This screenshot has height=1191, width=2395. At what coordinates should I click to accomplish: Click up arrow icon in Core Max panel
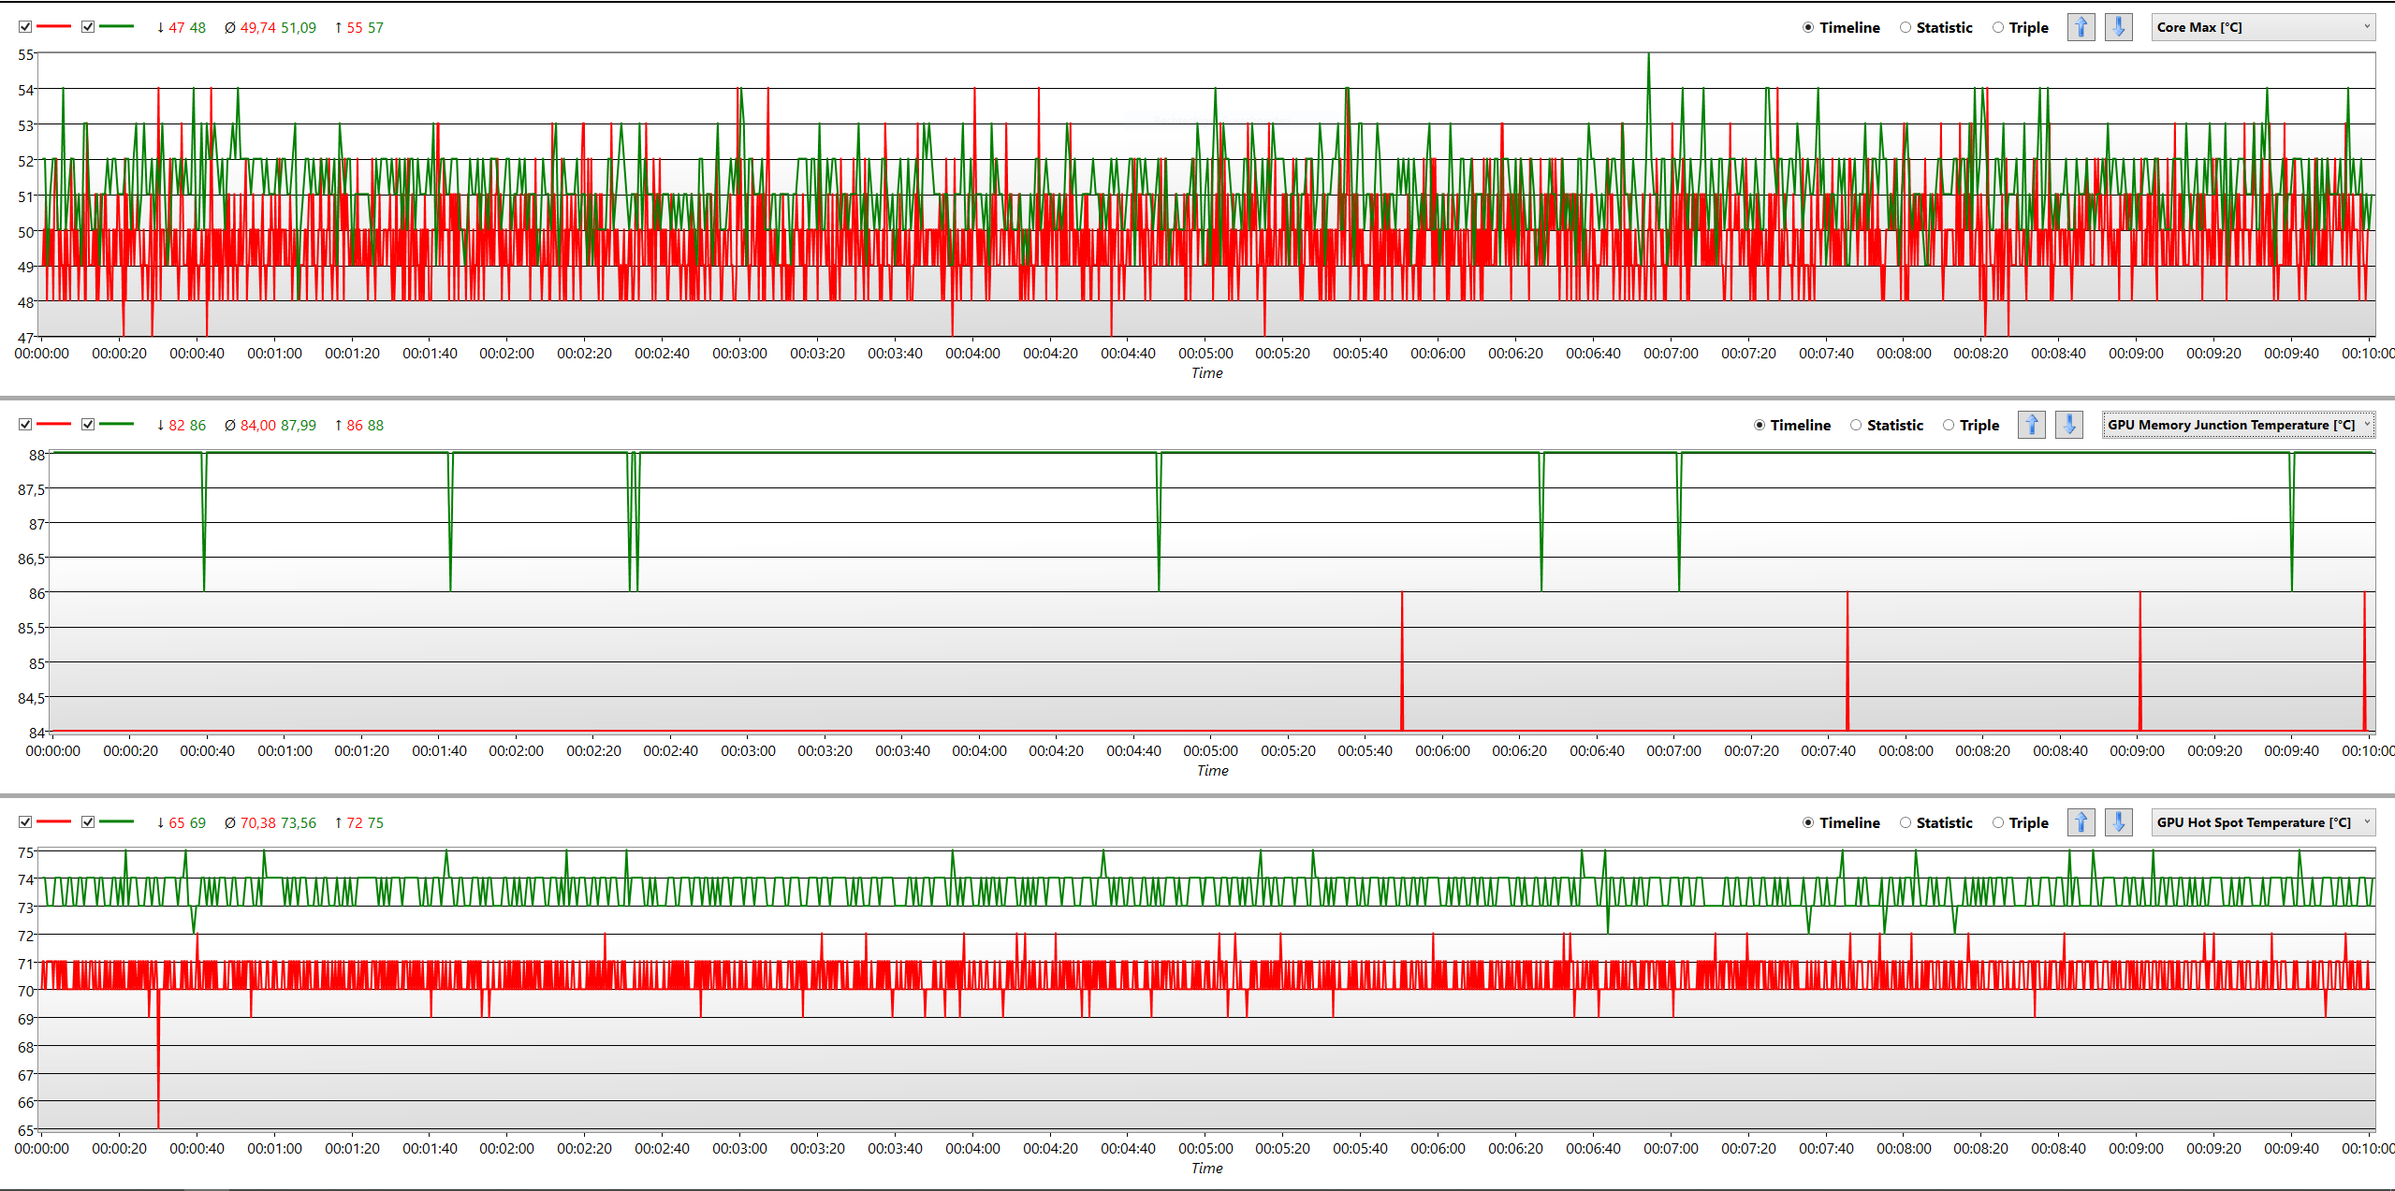(2081, 27)
